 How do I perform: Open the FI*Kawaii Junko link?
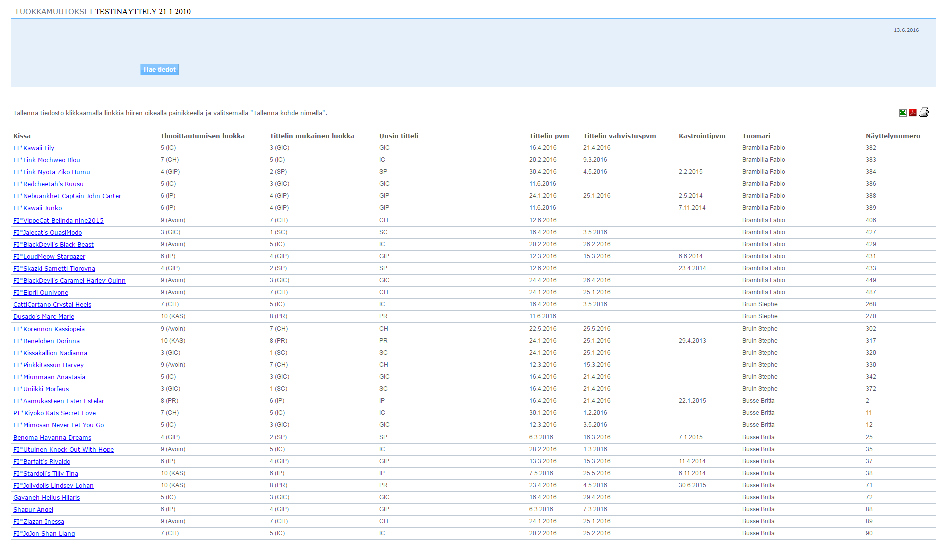(x=37, y=208)
